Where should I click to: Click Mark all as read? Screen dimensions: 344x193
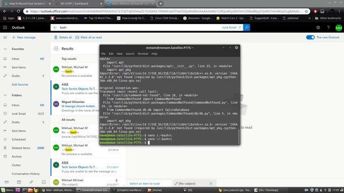tap(89, 38)
